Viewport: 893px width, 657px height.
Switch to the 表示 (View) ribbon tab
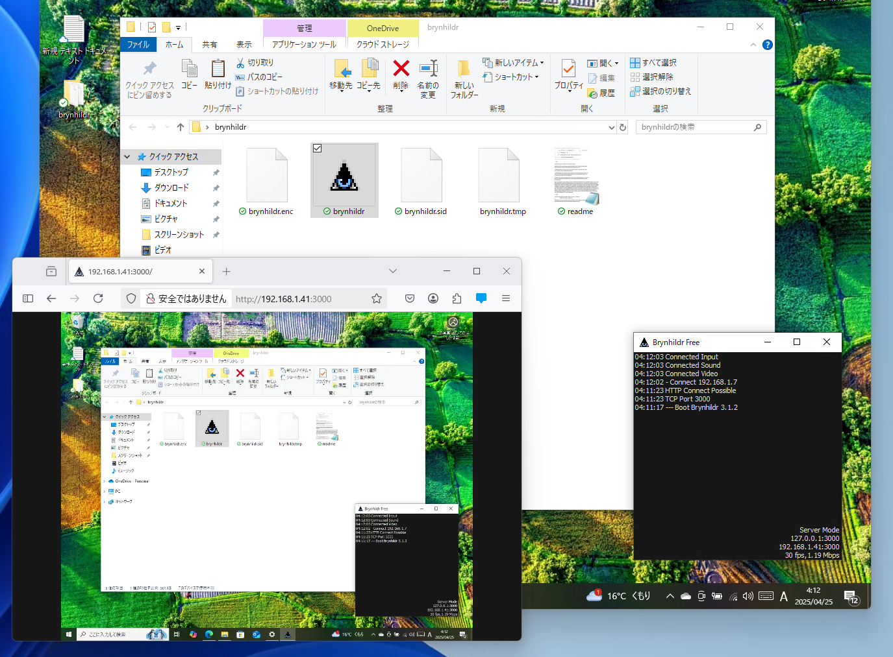pyautogui.click(x=244, y=44)
